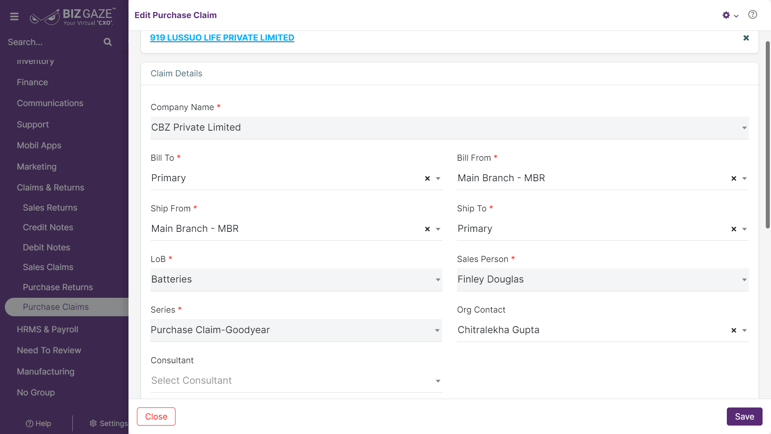Collapse the Claims & Returns menu
Viewport: 771px width, 434px height.
pyautogui.click(x=50, y=188)
